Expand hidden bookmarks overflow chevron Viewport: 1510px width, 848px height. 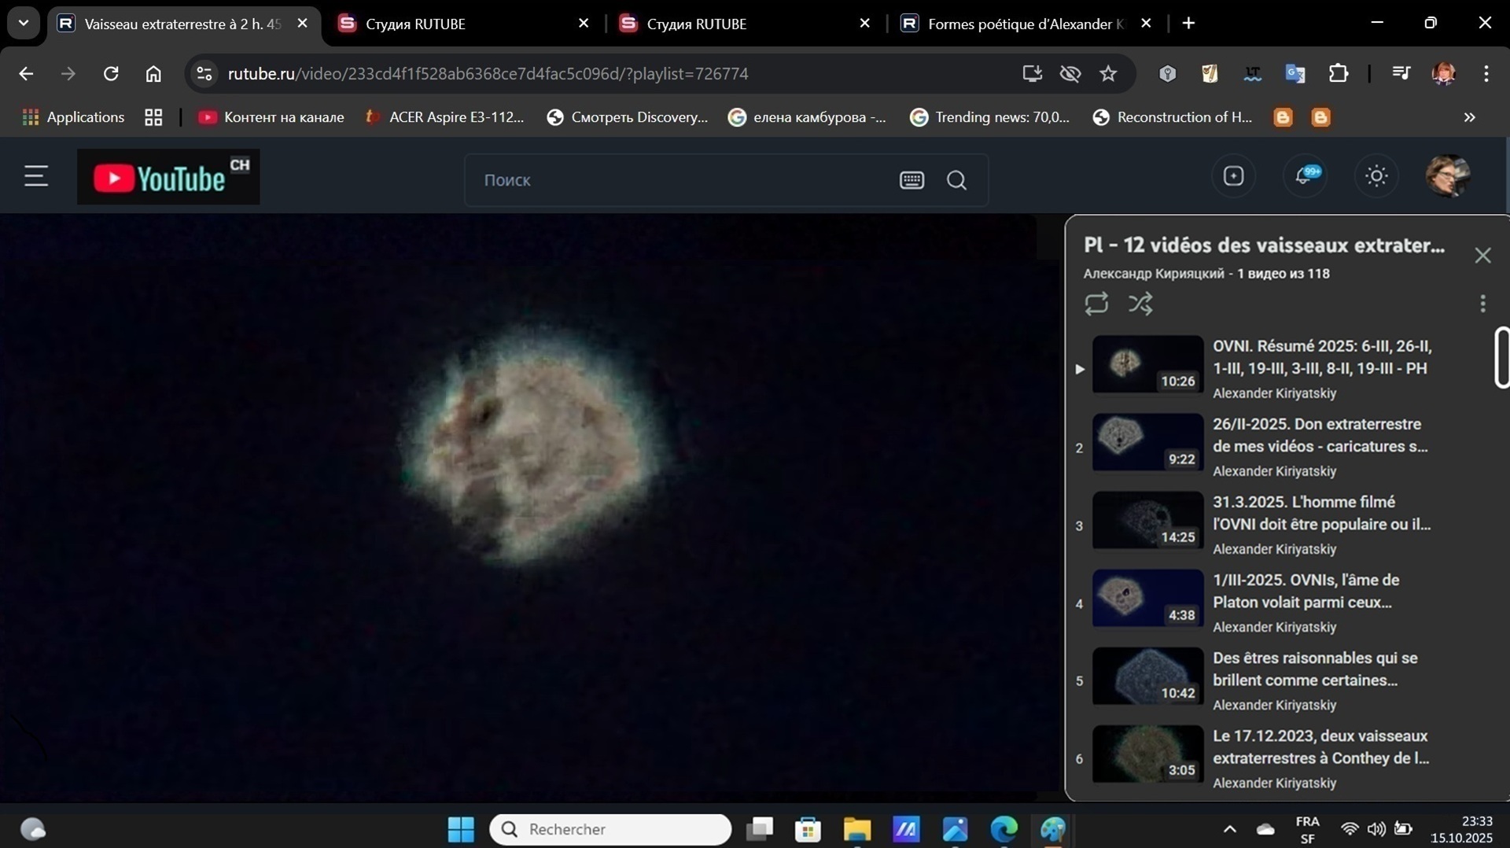point(1469,117)
